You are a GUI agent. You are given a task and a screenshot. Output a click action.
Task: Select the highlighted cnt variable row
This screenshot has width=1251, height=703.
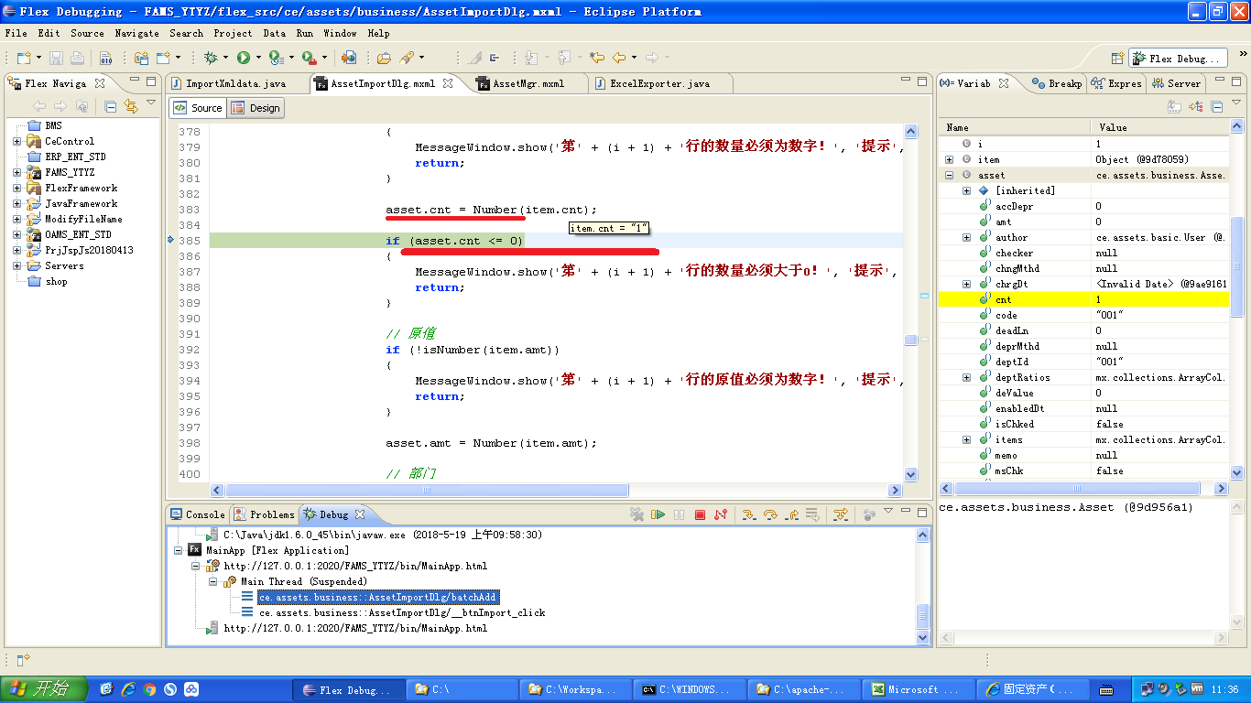click(x=1083, y=299)
